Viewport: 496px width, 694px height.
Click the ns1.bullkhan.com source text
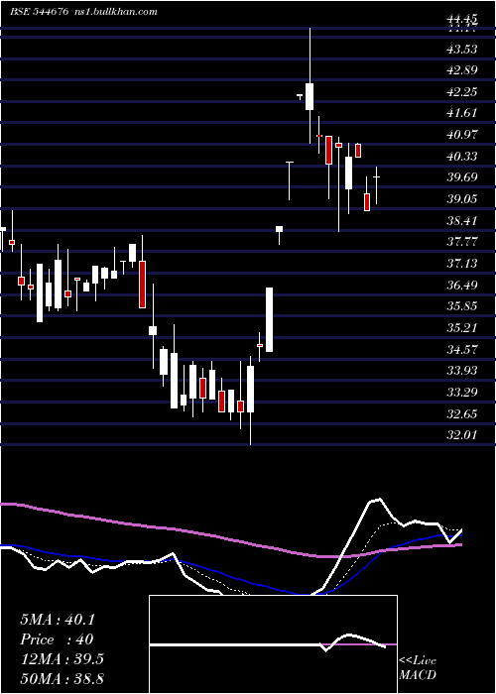[x=115, y=12]
